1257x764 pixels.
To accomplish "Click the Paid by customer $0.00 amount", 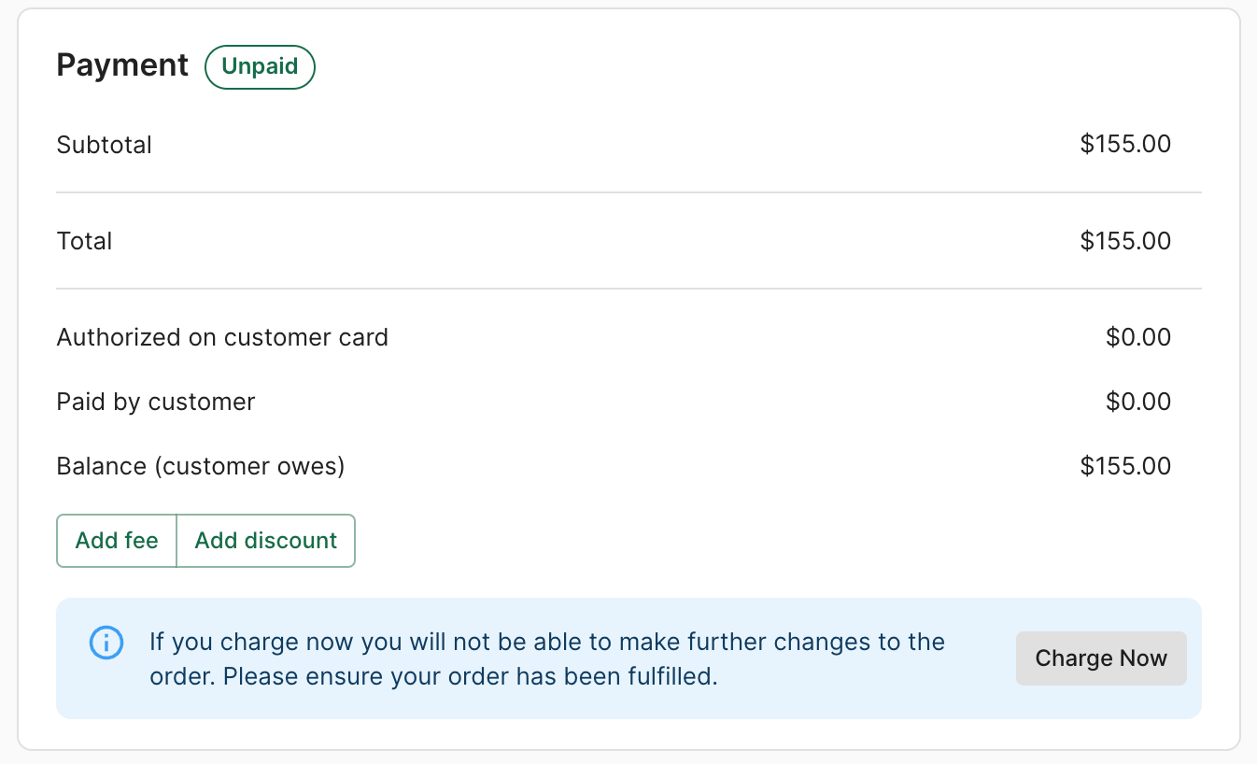I will pos(1138,401).
